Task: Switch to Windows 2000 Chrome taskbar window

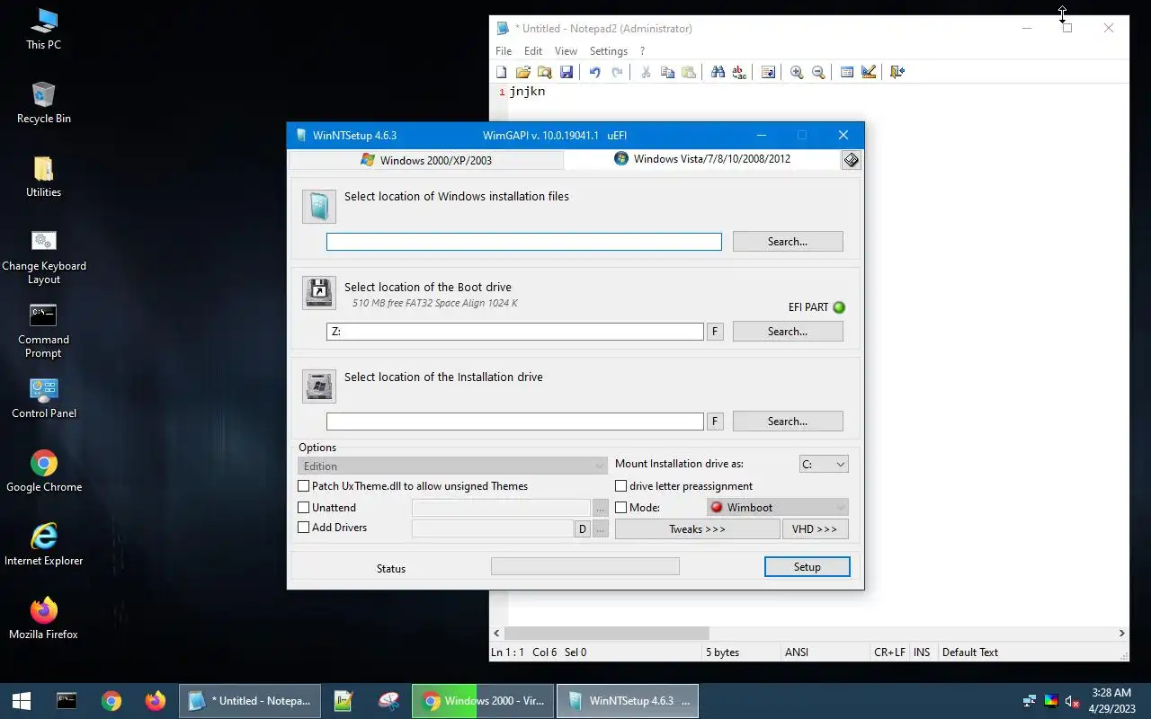Action: pyautogui.click(x=484, y=701)
